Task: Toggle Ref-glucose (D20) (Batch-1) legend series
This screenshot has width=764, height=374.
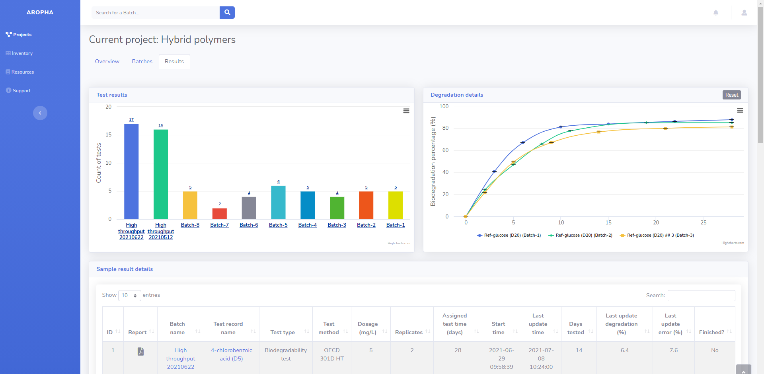Action: (509, 235)
